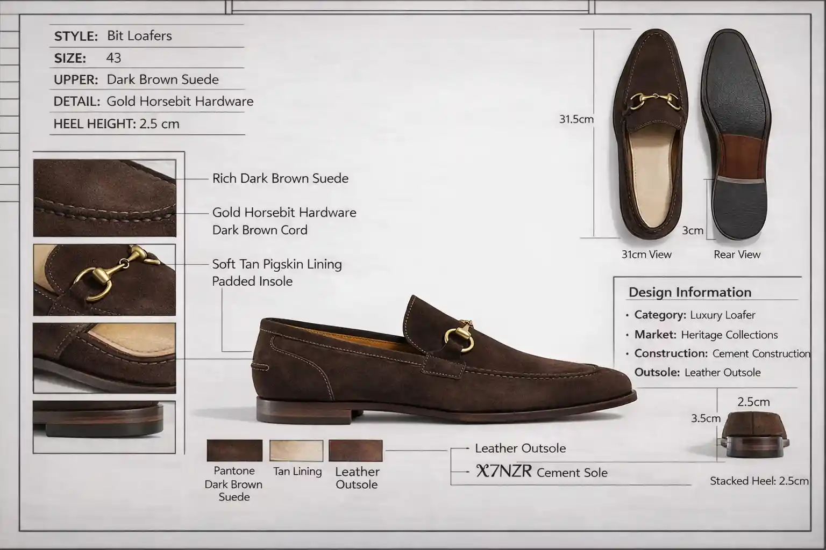Select the Pantone Dark Brown Suede swatch
Viewport: 826px width, 550px height.
pyautogui.click(x=234, y=451)
